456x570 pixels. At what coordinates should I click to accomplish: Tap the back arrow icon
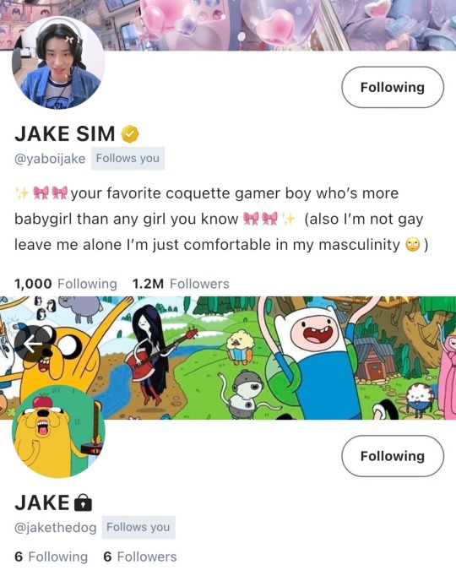[33, 343]
